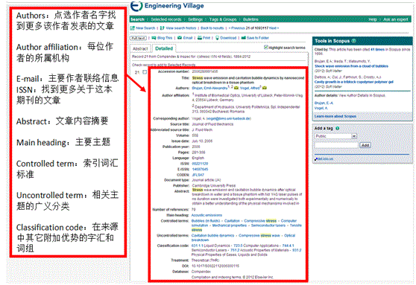This screenshot has width=416, height=285.
Task: Click Cavitation bubble dynamics uncontrolled term
Action: click(212, 235)
